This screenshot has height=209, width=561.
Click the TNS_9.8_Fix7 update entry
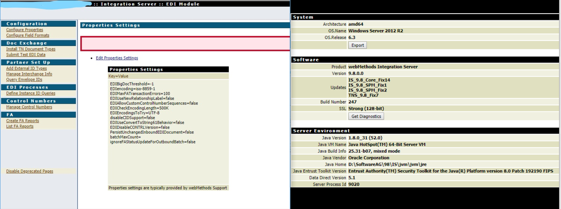point(363,95)
